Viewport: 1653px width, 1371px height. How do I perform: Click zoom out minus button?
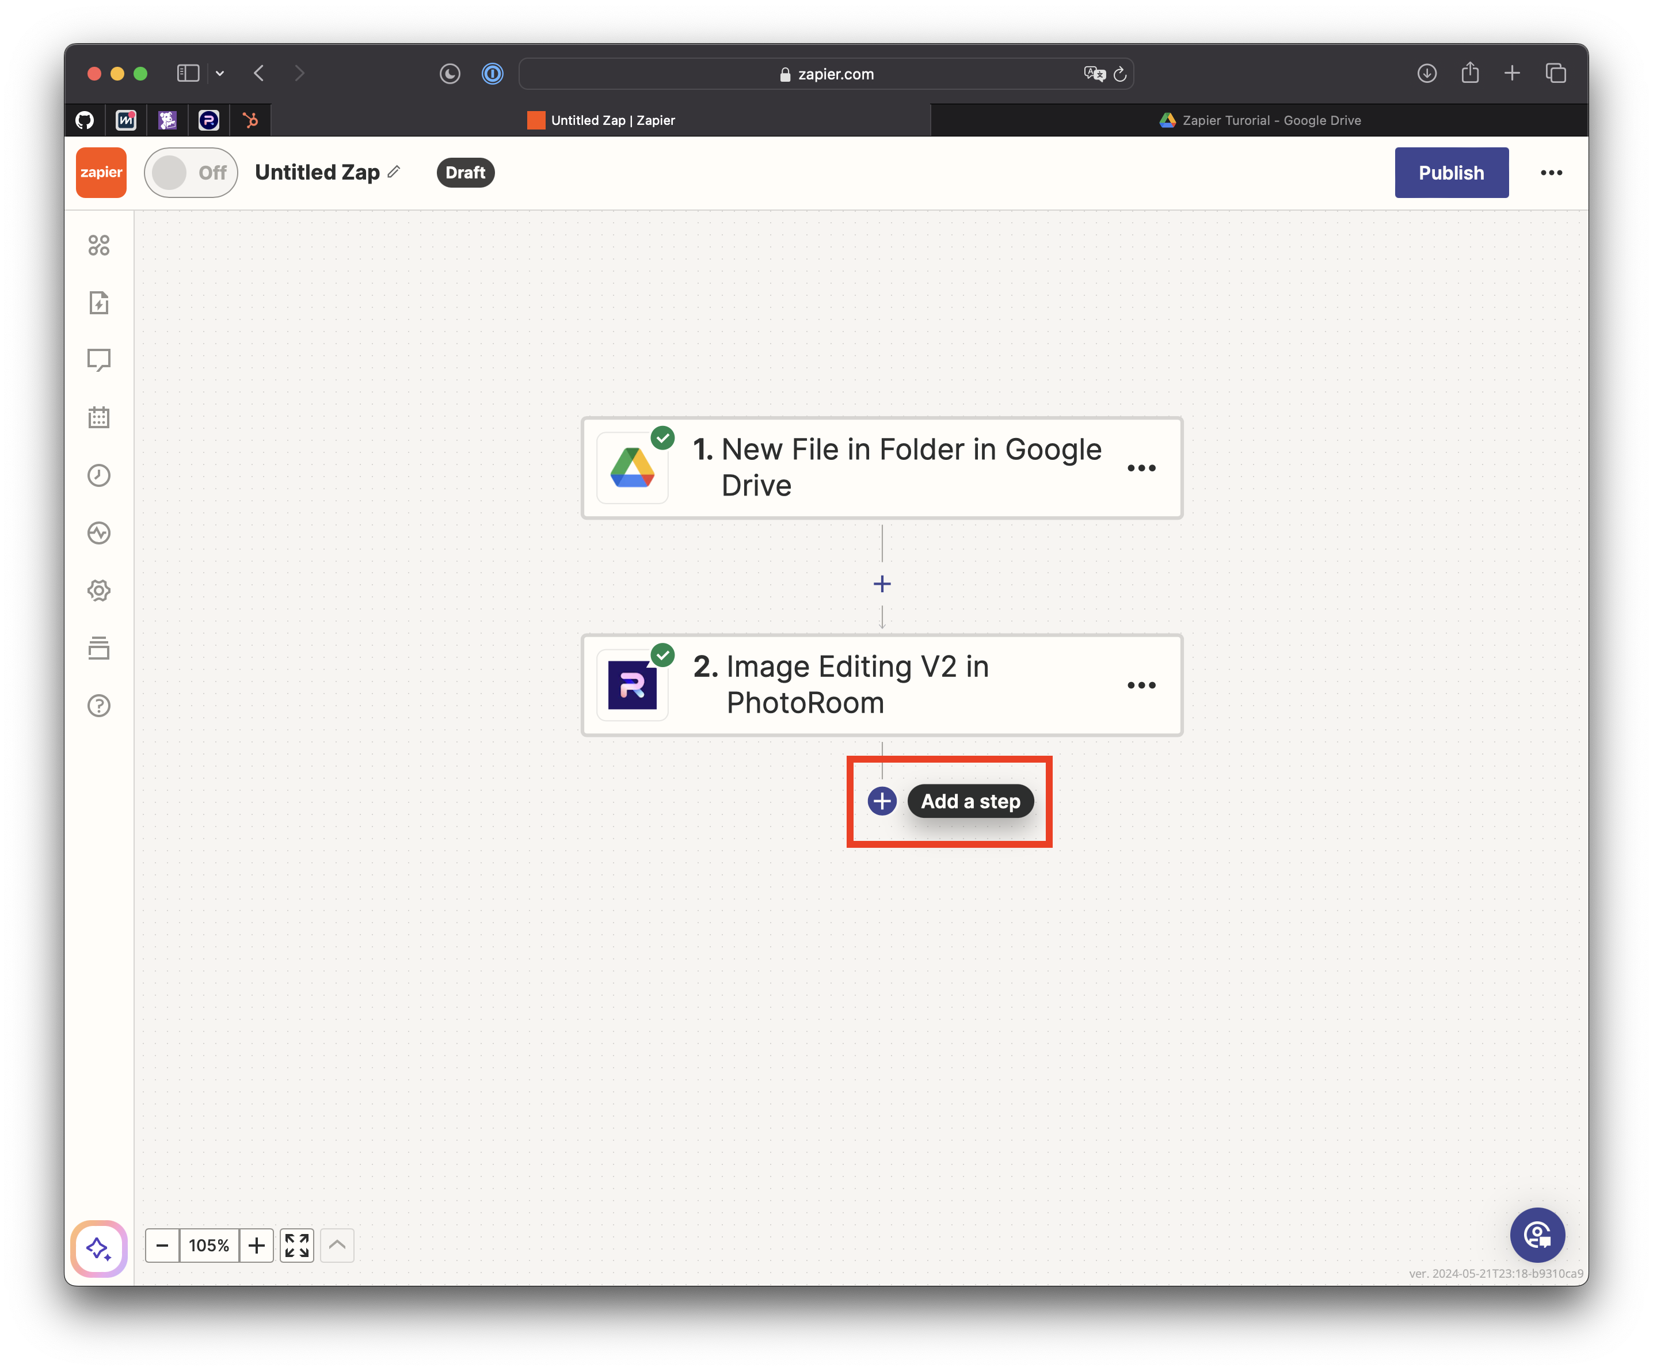[162, 1245]
